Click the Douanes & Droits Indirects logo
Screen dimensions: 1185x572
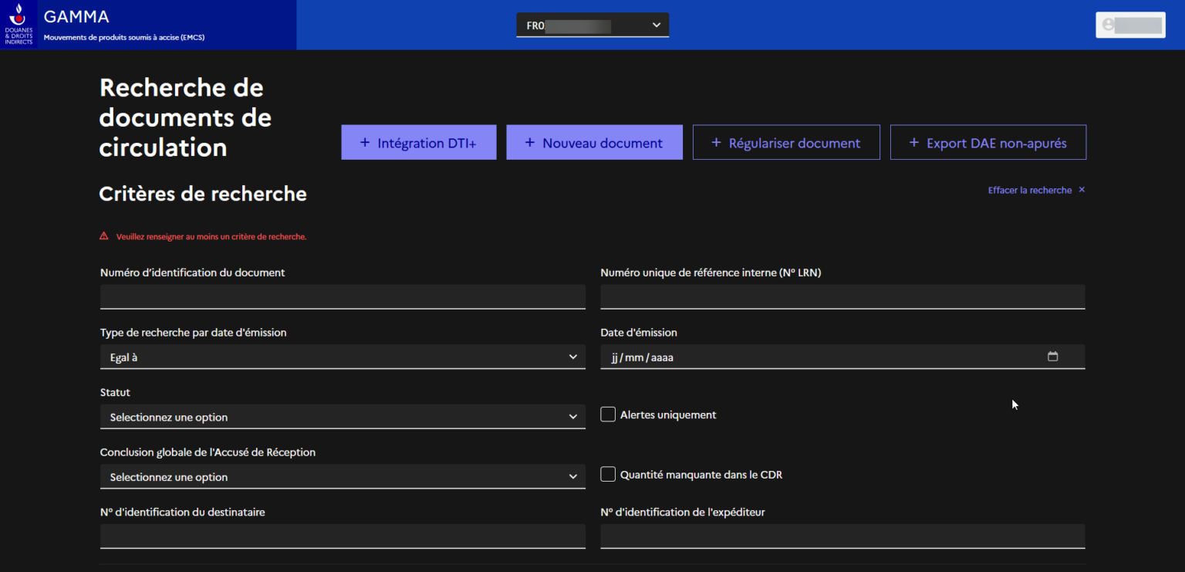tap(19, 24)
